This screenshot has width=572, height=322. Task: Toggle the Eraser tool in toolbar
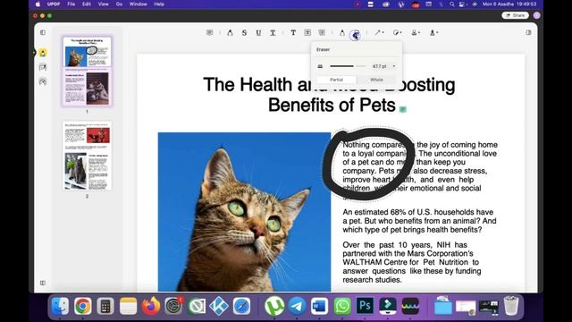click(x=356, y=34)
